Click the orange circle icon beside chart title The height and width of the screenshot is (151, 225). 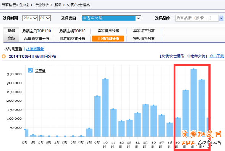click(x=3, y=56)
